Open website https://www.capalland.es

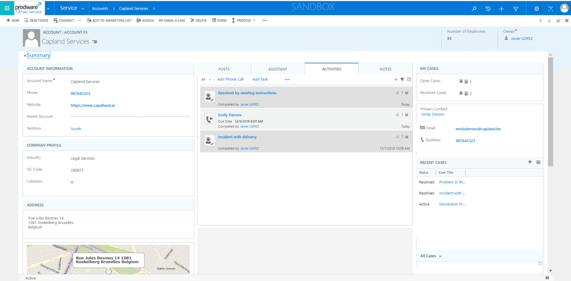pyautogui.click(x=93, y=105)
